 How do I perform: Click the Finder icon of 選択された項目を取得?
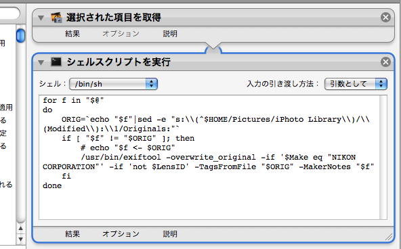click(x=56, y=18)
